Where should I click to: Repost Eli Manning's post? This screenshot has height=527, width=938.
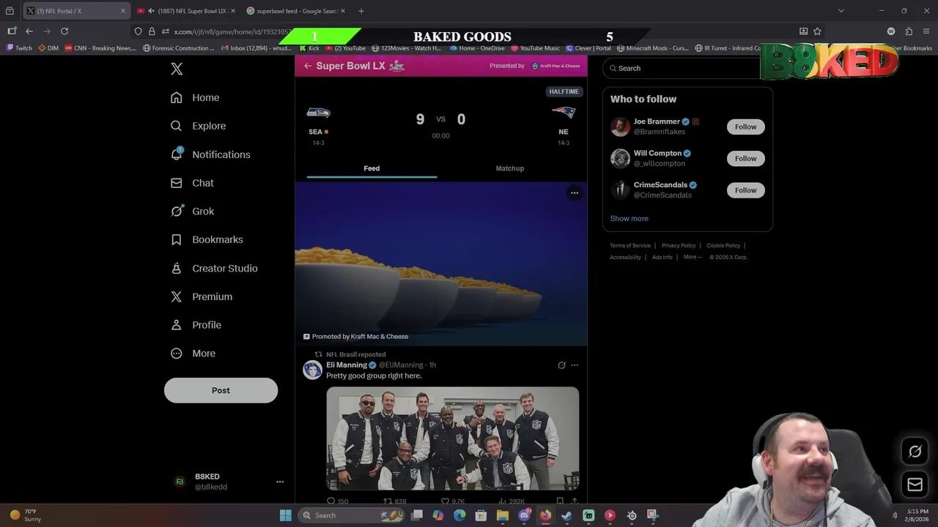[395, 501]
